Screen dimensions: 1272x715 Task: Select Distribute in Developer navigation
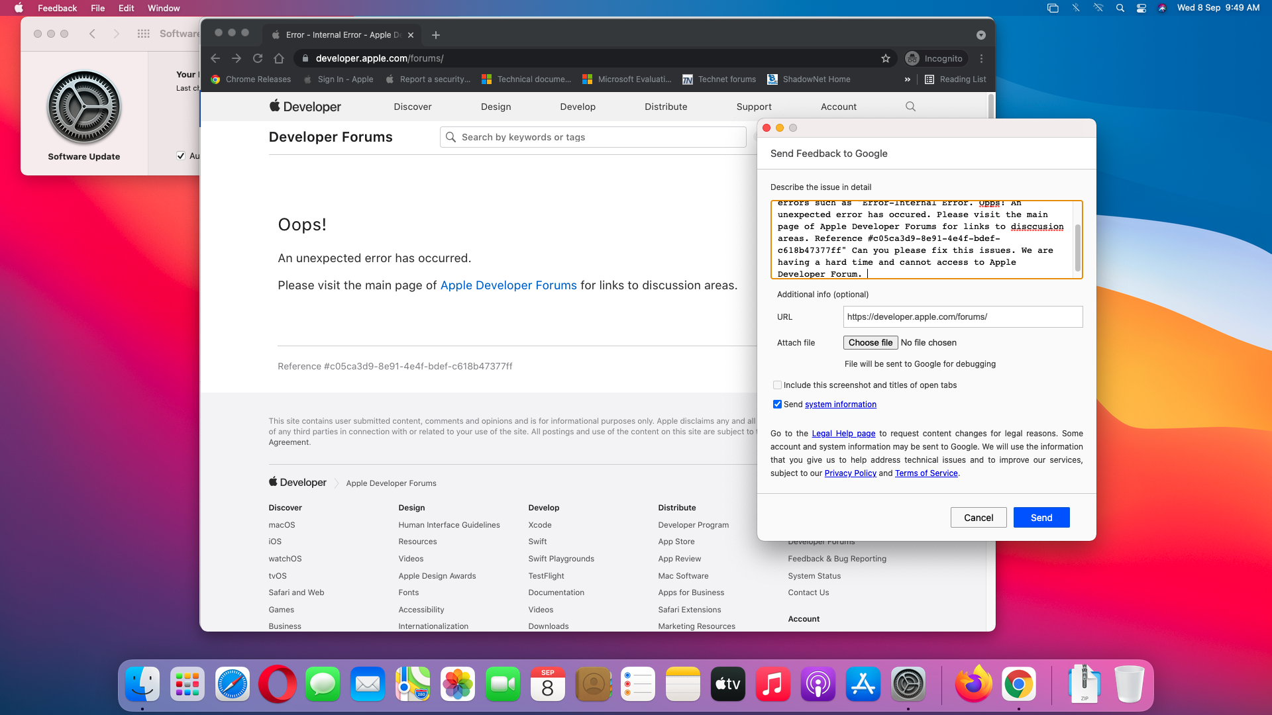pyautogui.click(x=666, y=107)
